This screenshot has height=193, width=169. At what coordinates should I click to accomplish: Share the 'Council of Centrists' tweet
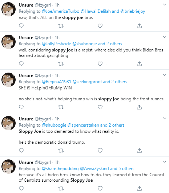point(139,188)
